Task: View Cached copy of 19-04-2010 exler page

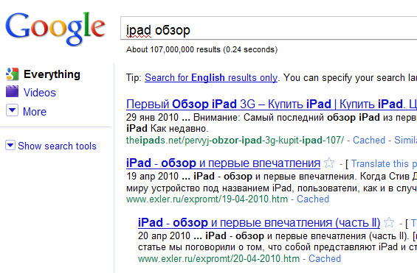Action: point(313,199)
